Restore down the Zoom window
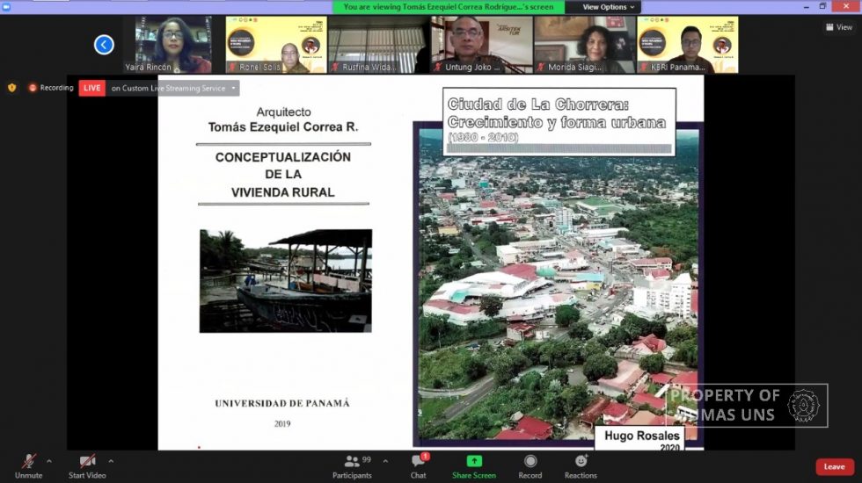Image resolution: width=862 pixels, height=483 pixels. [822, 7]
